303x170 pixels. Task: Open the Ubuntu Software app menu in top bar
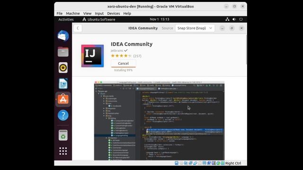[x=99, y=19]
